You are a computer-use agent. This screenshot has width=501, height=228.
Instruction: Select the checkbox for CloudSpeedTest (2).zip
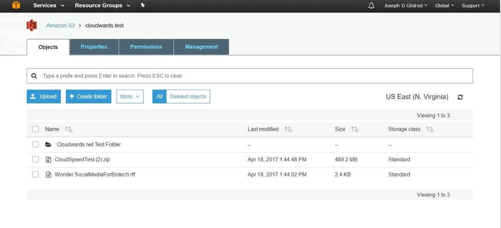pyautogui.click(x=35, y=159)
